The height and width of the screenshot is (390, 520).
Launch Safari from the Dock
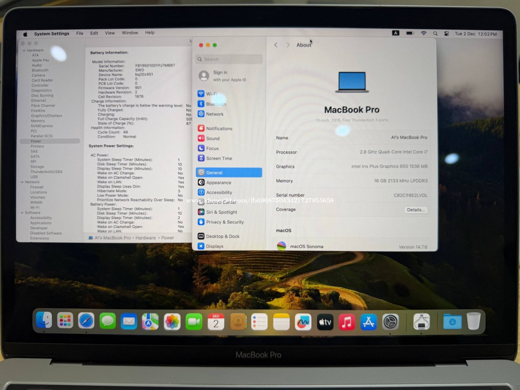pos(86,321)
